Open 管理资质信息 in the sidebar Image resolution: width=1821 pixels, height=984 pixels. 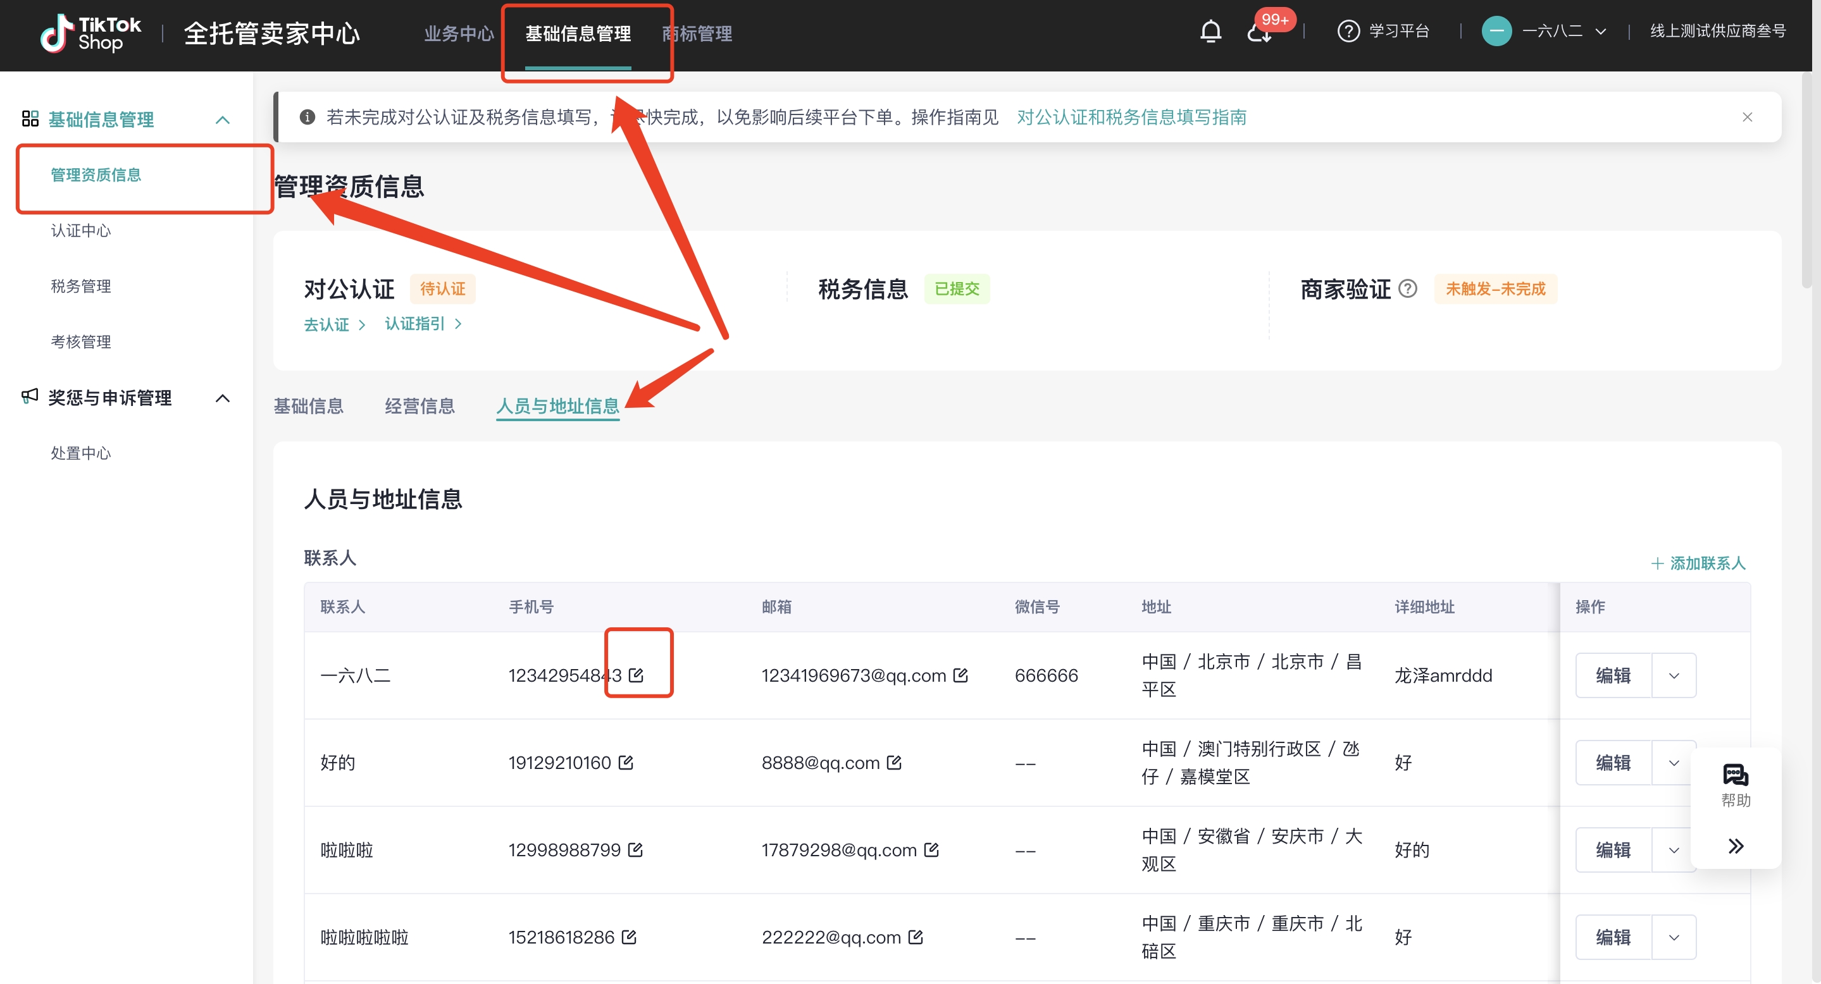[x=96, y=175]
